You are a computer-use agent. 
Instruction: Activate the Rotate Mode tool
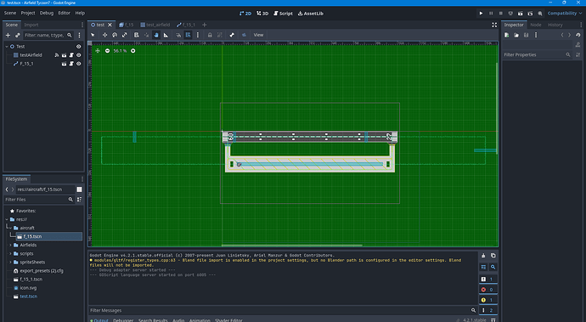click(x=115, y=35)
